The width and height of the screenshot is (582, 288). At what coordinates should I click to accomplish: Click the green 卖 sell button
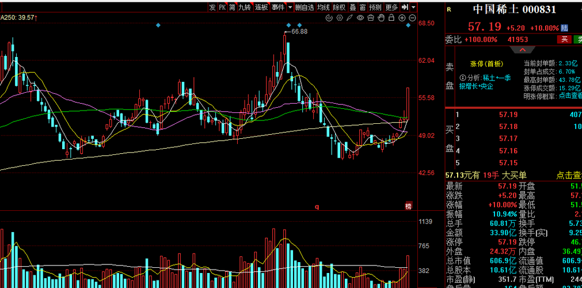click(578, 39)
